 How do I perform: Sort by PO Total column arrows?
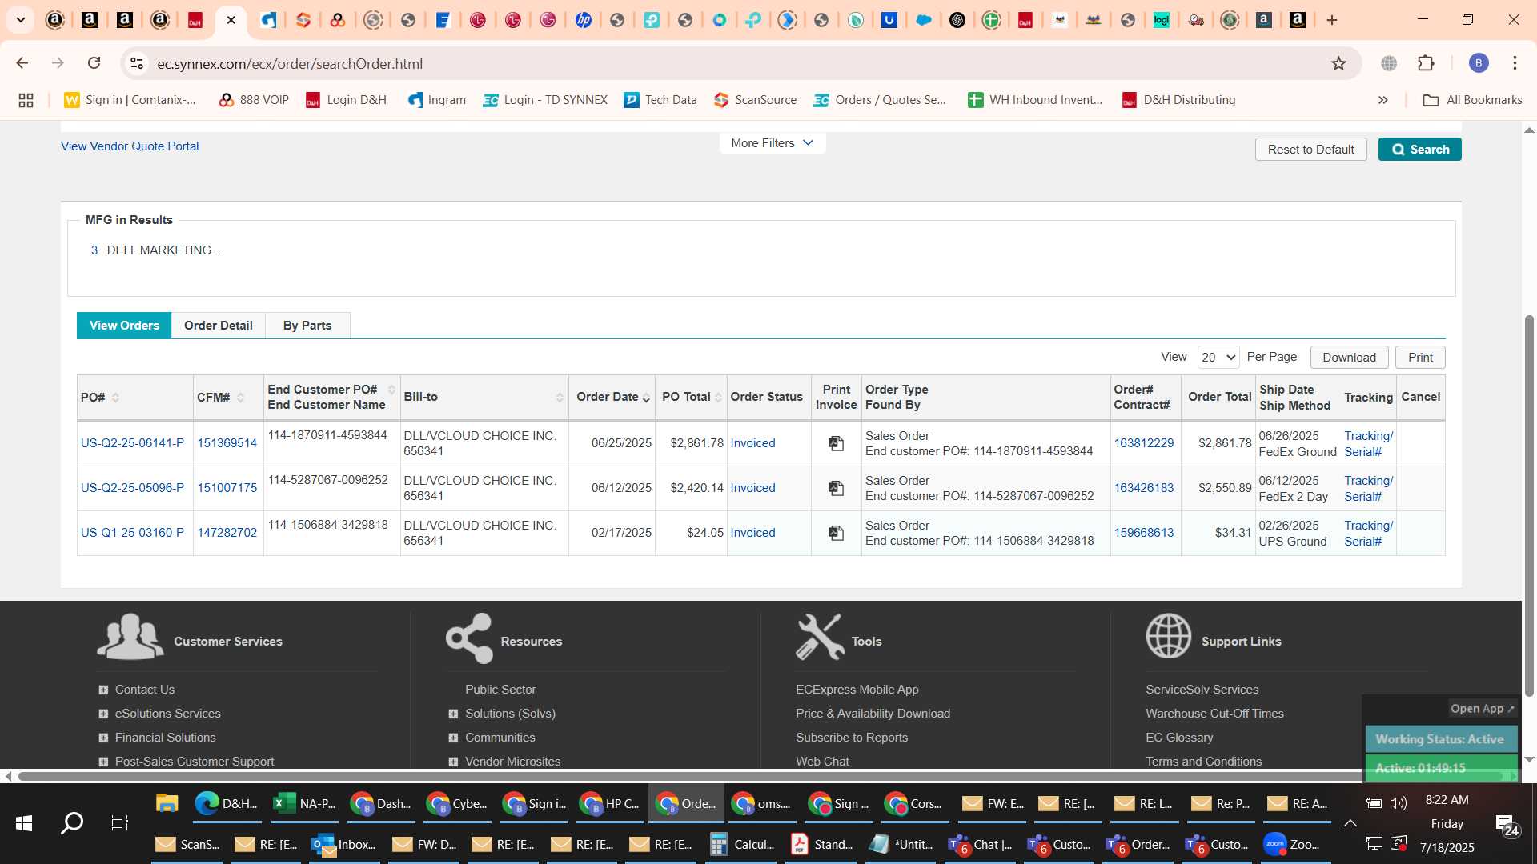coord(718,398)
